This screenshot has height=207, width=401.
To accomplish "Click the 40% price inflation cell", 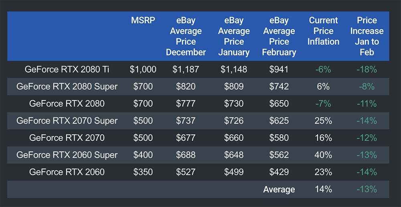I will click(x=323, y=155).
